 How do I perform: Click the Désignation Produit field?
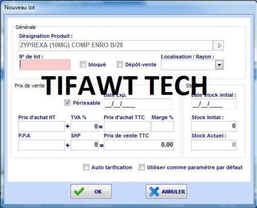coord(116,45)
